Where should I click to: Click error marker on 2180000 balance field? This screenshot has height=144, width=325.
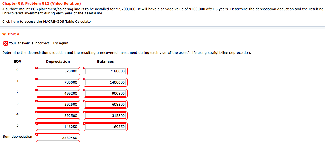pyautogui.click(x=84, y=68)
